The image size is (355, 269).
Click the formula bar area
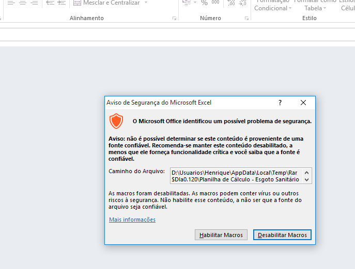tap(178, 35)
